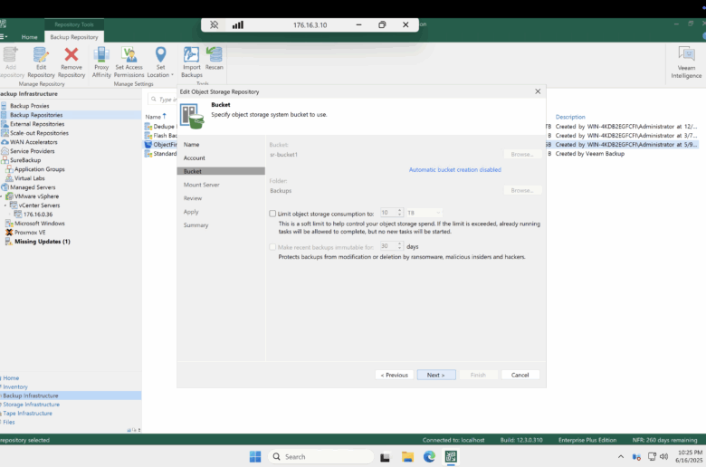Select Proxmox VE tree item
The width and height of the screenshot is (706, 467).
[30, 233]
